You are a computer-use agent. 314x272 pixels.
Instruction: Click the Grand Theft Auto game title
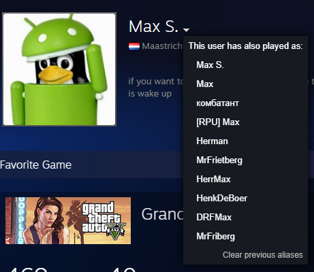click(162, 214)
